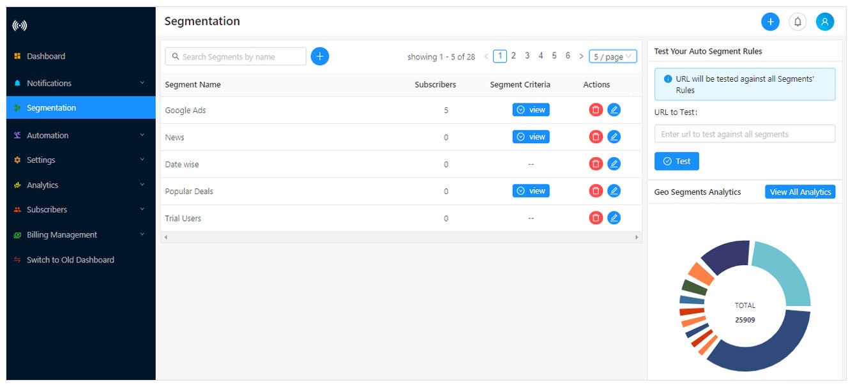Go to page 6 of segments

[x=568, y=56]
